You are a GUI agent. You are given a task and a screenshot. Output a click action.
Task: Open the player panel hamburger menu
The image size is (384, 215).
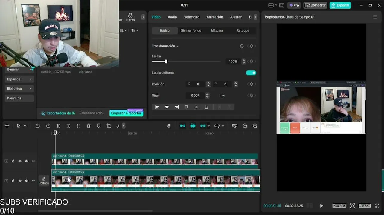point(375,17)
